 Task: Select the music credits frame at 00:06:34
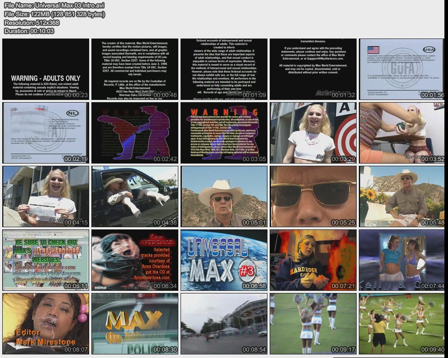[134, 260]
